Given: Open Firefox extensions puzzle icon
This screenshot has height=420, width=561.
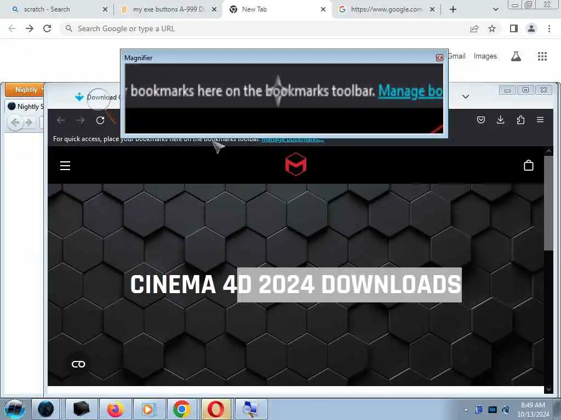Looking at the screenshot, I should 520,120.
